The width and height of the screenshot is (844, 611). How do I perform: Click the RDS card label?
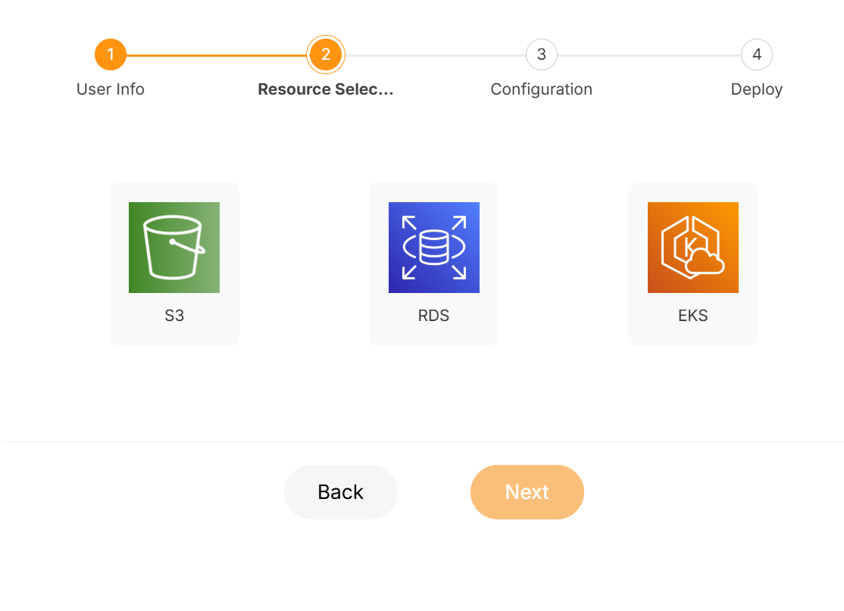pos(434,315)
